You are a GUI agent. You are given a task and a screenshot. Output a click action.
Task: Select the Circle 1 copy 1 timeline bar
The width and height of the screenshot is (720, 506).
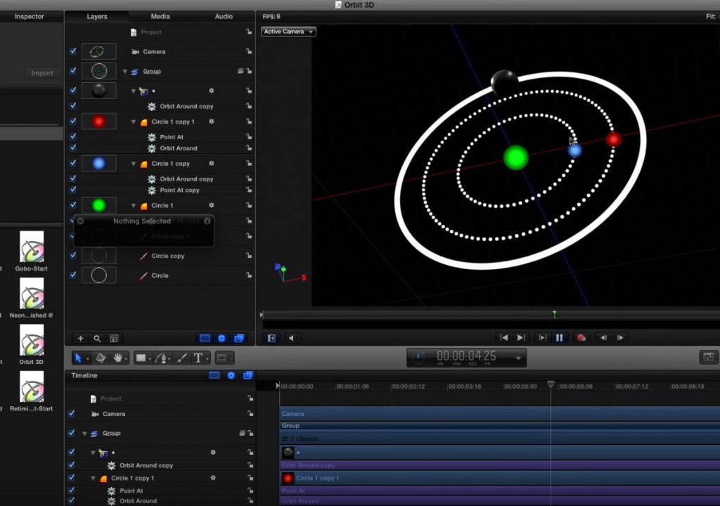500,478
